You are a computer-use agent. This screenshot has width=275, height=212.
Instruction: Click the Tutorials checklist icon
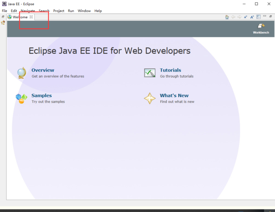pyautogui.click(x=150, y=73)
